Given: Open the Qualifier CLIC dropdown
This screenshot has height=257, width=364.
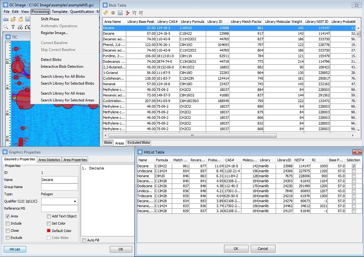Looking at the screenshot, I should pyautogui.click(x=75, y=201).
